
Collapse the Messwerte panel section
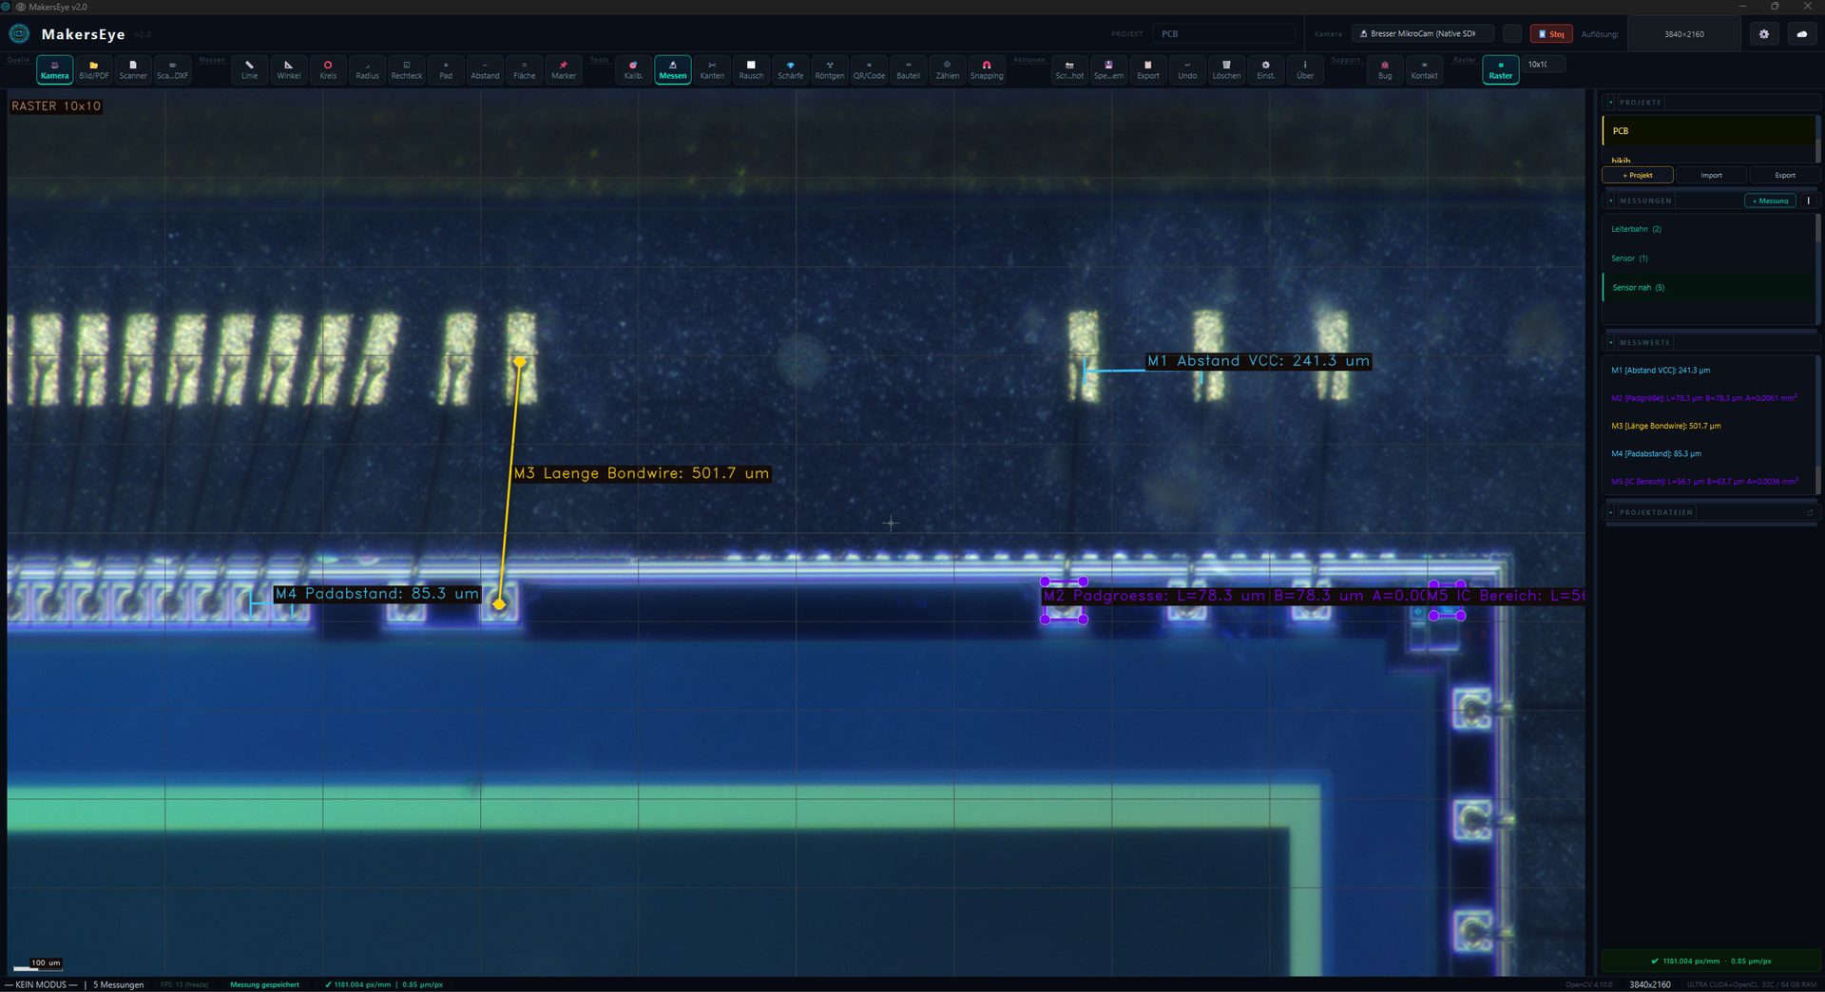pyautogui.click(x=1611, y=342)
